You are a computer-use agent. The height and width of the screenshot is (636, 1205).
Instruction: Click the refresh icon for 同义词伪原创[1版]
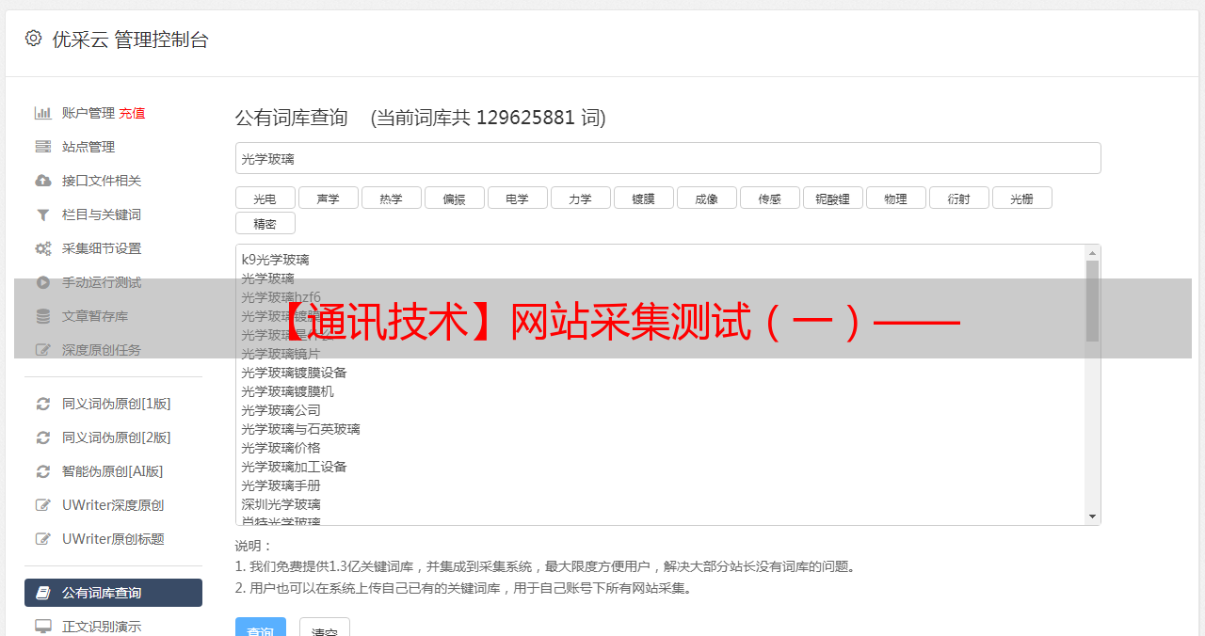42,404
